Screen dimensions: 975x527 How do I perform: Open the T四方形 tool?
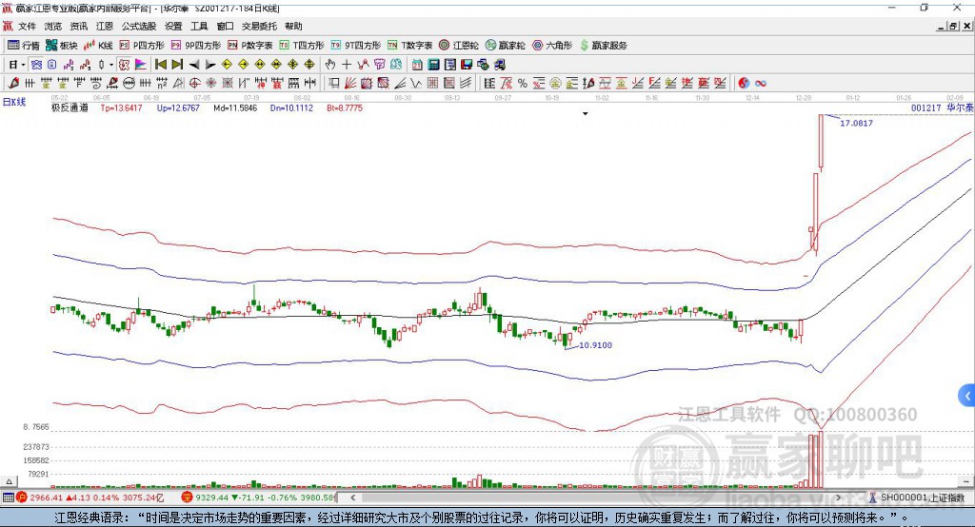pyautogui.click(x=302, y=46)
